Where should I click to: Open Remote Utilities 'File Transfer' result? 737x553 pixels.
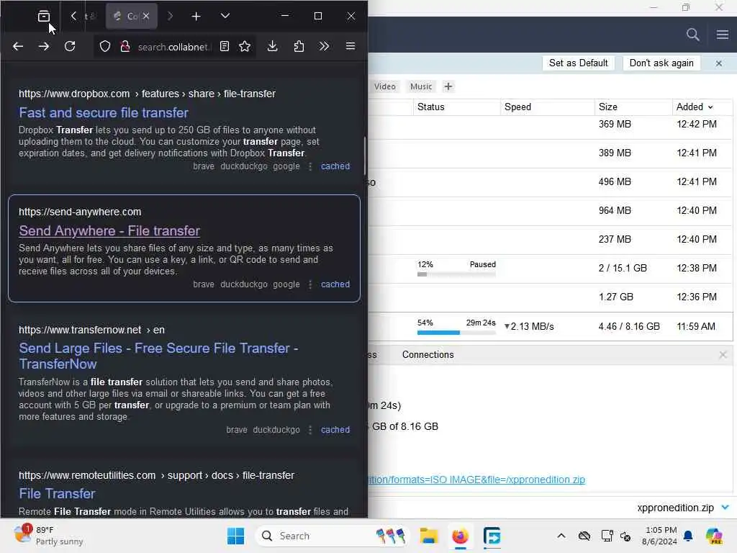tap(57, 494)
